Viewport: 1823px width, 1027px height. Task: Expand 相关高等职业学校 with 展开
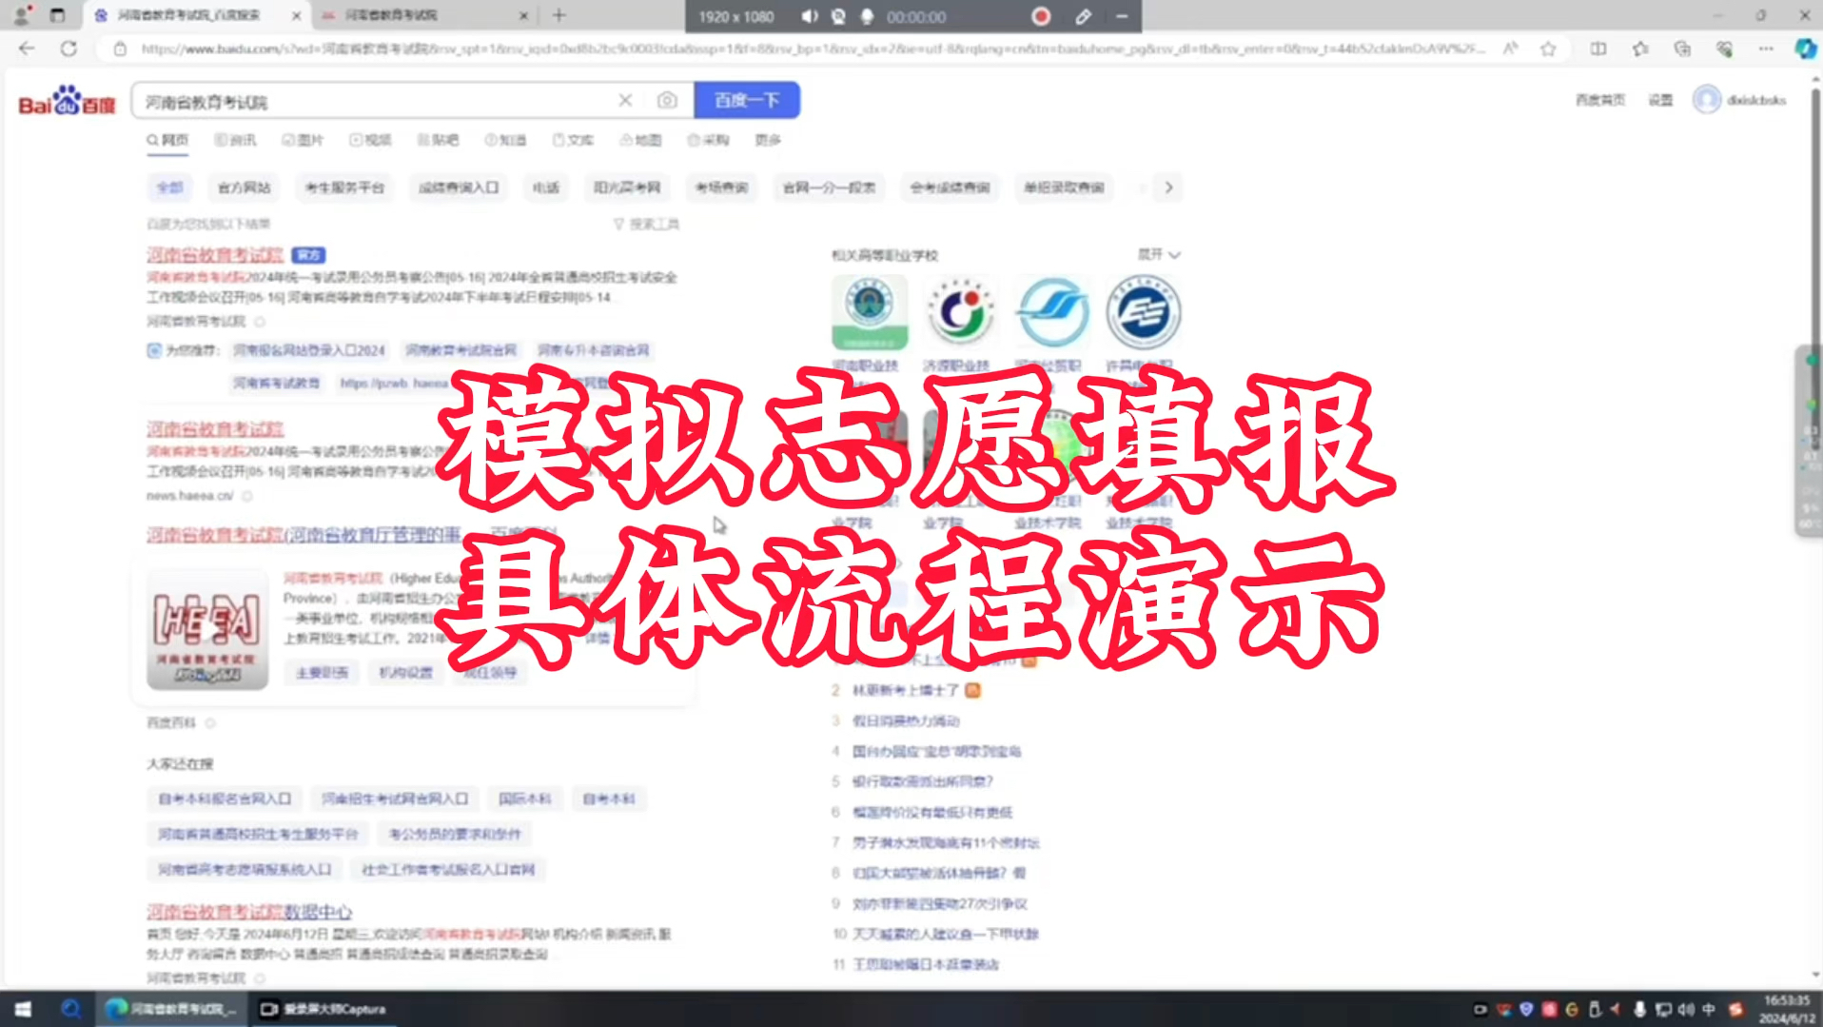click(x=1159, y=254)
